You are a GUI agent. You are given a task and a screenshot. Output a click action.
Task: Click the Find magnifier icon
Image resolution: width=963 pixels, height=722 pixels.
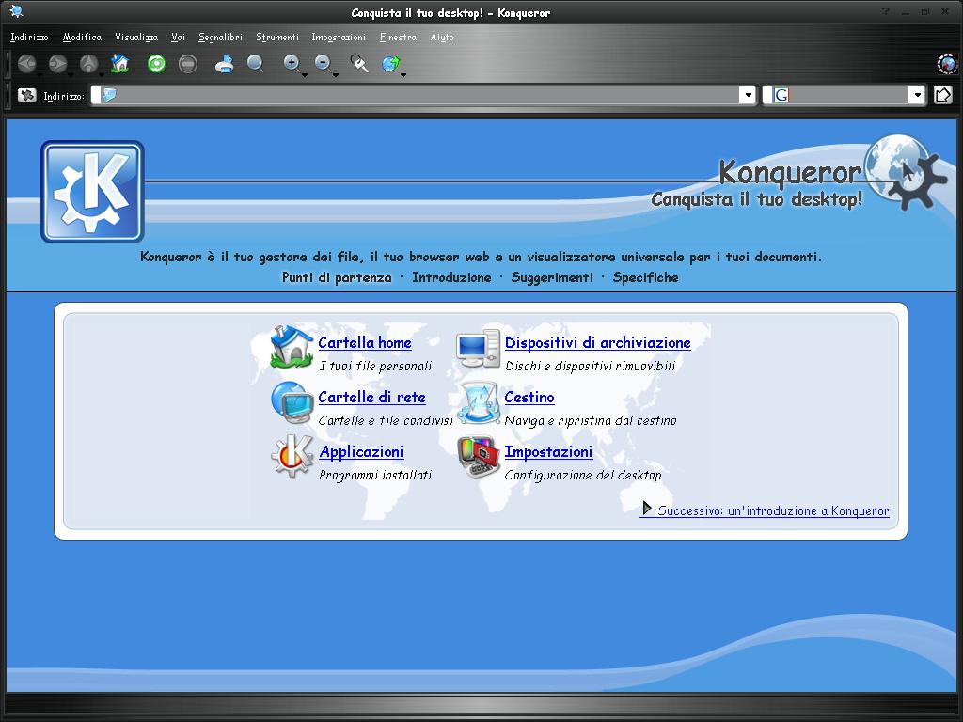[x=256, y=63]
